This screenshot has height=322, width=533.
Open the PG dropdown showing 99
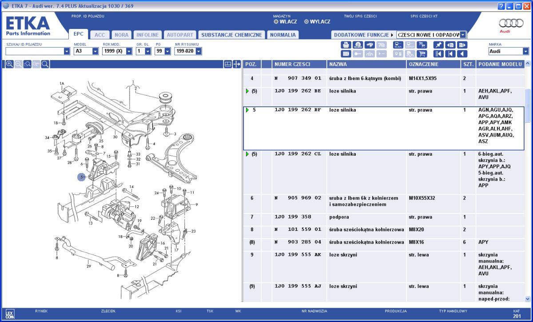[167, 51]
